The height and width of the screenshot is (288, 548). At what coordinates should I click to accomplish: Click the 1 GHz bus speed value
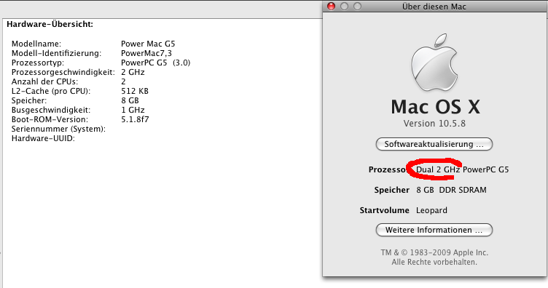(x=133, y=110)
